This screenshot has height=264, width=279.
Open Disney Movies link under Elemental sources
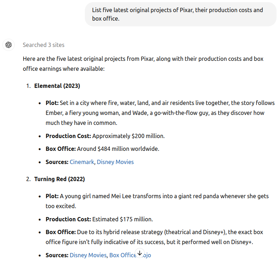[115, 162]
